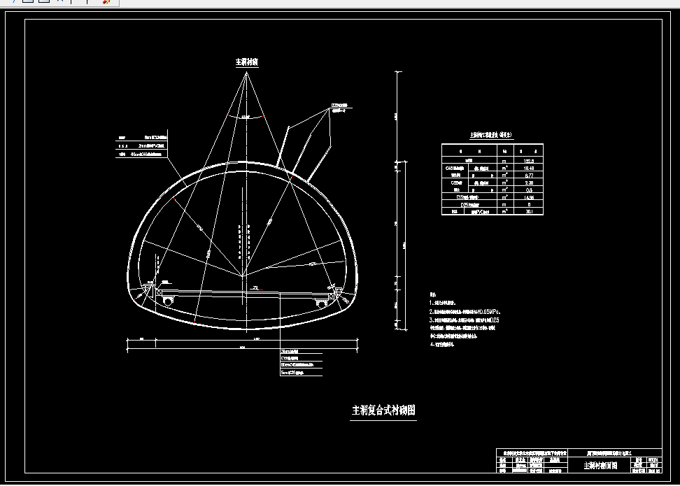The height and width of the screenshot is (486, 680).
Task: Select the 30.1 value in quantities table
Action: click(529, 212)
